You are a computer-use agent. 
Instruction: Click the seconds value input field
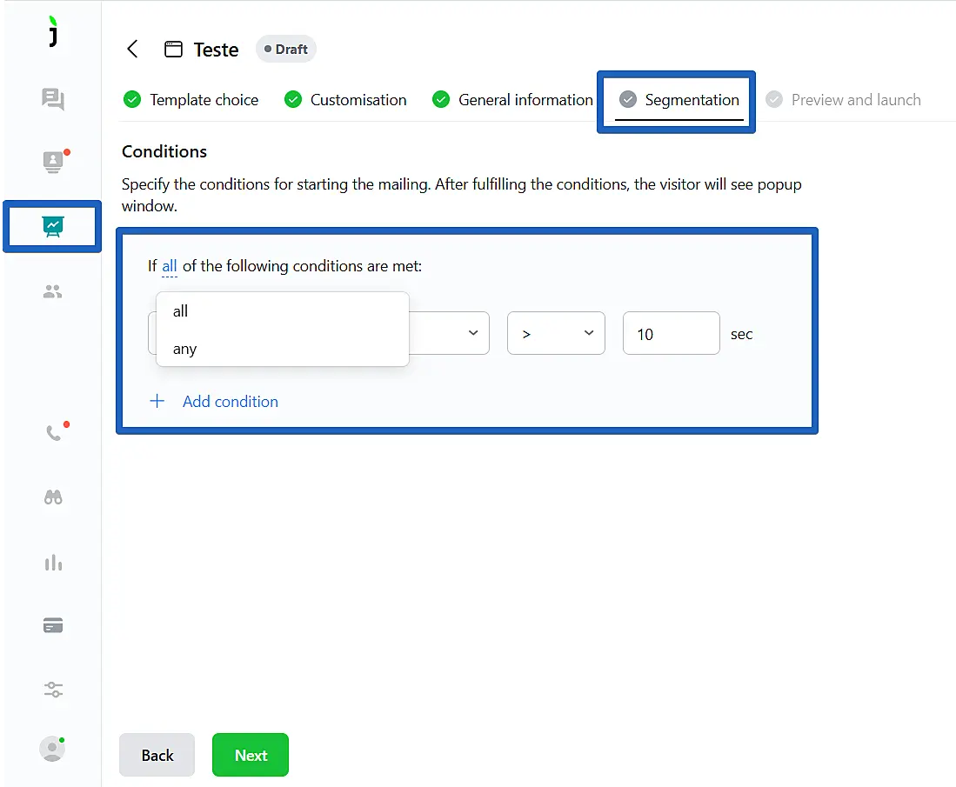(671, 334)
